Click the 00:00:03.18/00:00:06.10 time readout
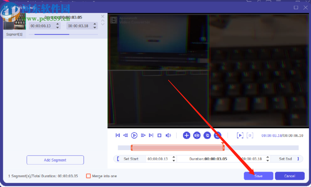Screen dimensions: 311x187 click(282, 136)
